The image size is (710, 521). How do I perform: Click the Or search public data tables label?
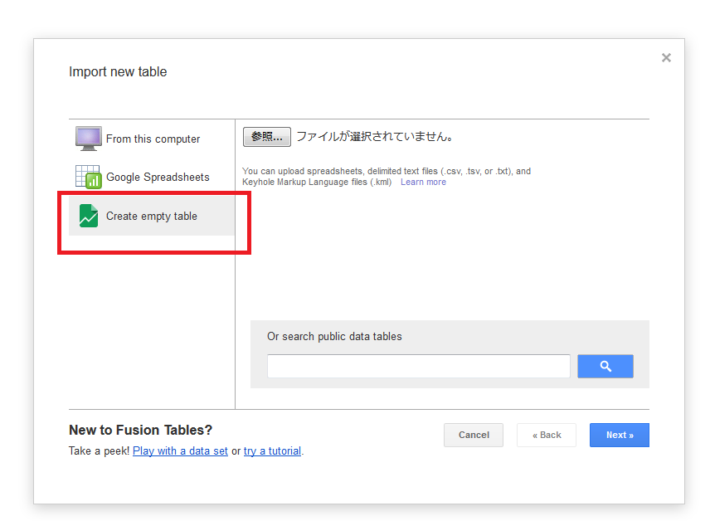334,337
